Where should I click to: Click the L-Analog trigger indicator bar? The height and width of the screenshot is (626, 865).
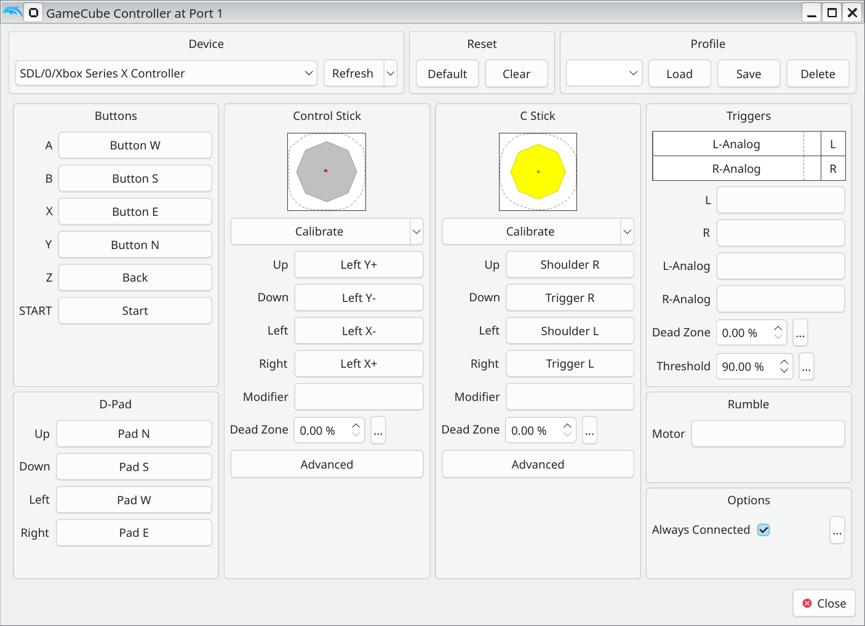(736, 144)
